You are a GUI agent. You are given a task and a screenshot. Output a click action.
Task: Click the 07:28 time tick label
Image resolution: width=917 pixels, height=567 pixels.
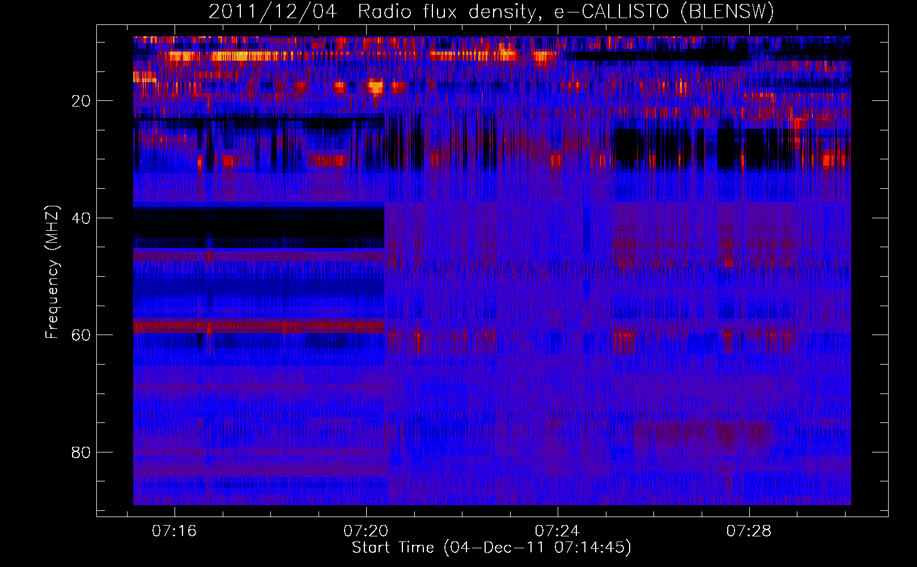[749, 531]
